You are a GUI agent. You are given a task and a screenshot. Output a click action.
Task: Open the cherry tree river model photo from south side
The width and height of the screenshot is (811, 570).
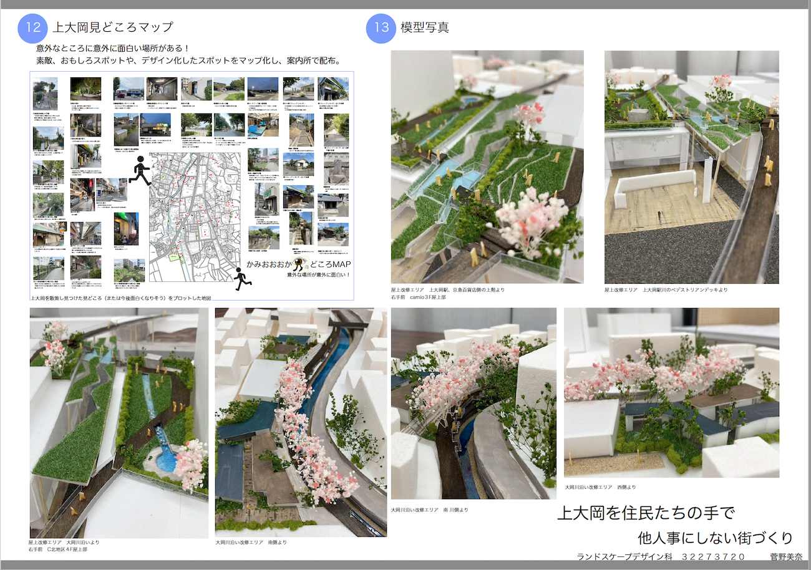[x=301, y=422]
